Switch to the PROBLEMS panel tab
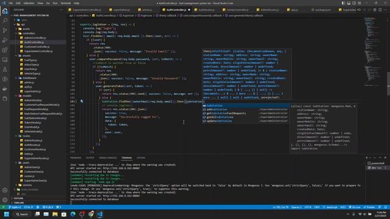This screenshot has height=219, width=390. point(76,158)
